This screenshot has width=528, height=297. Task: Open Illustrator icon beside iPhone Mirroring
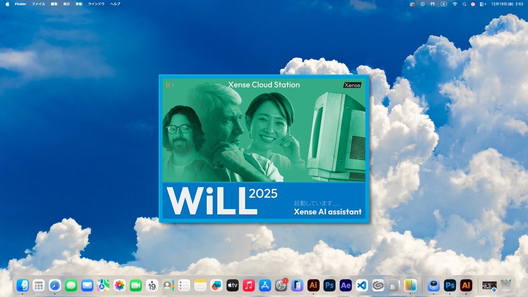[313, 286]
